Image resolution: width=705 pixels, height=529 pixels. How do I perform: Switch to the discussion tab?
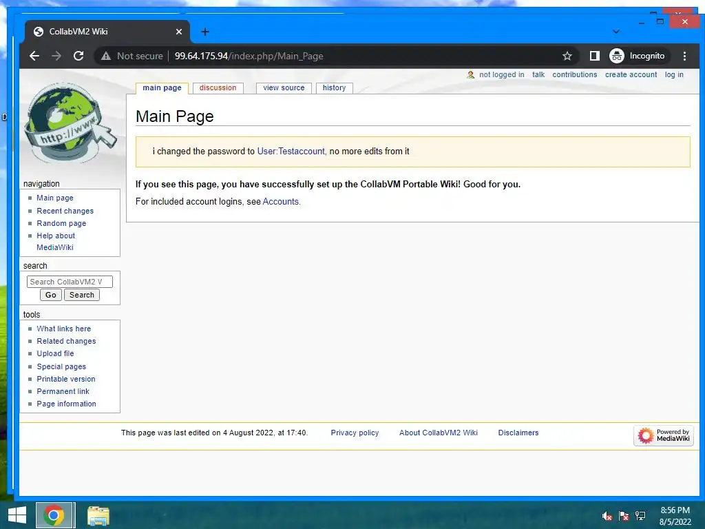(218, 87)
